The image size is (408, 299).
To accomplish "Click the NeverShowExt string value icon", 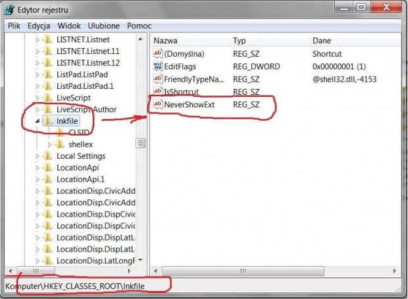I will tap(157, 104).
